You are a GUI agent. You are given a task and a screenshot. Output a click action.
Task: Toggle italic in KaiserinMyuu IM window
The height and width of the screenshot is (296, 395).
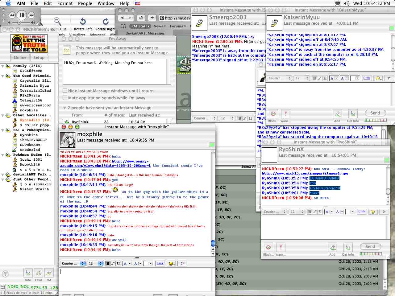[x=320, y=78]
